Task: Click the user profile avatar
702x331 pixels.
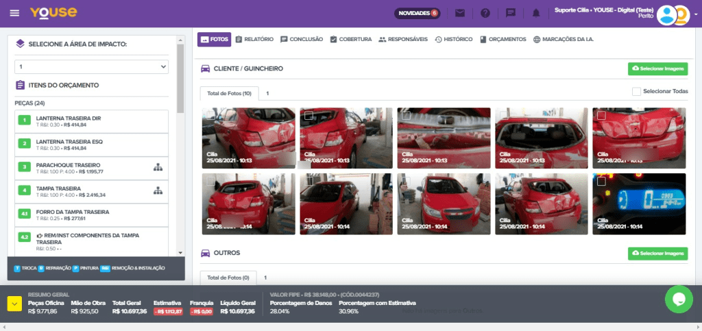Action: click(666, 15)
